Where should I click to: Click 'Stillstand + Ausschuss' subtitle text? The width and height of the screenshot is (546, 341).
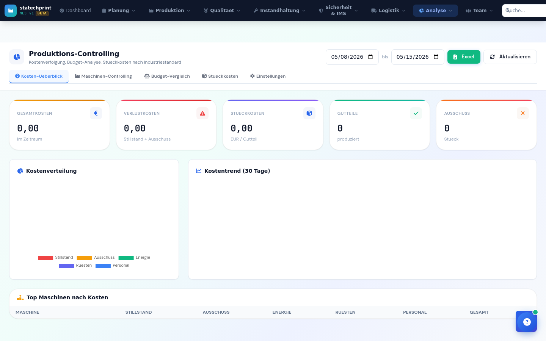coord(147,139)
